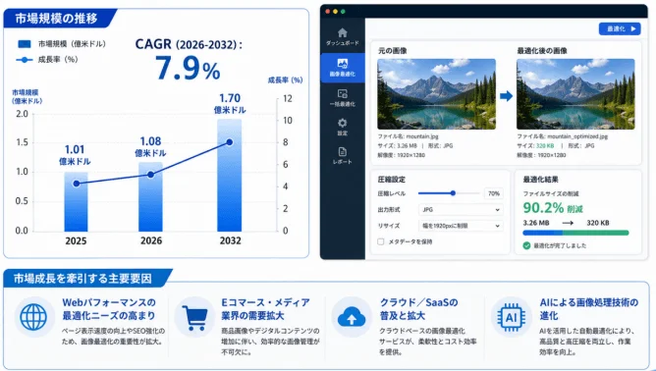
Task: Open the 一括最適化 batch icon in sidebar
Action: 342,93
